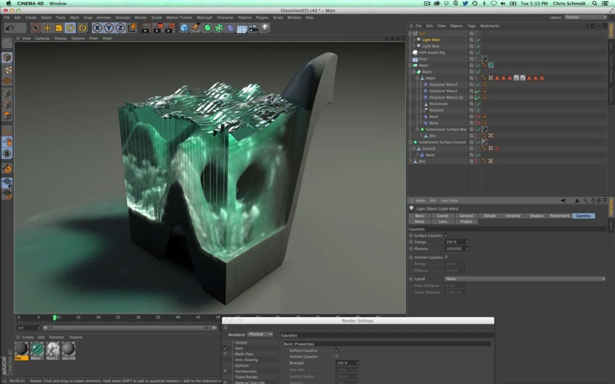Toggle the Z axis lock

tap(121, 28)
